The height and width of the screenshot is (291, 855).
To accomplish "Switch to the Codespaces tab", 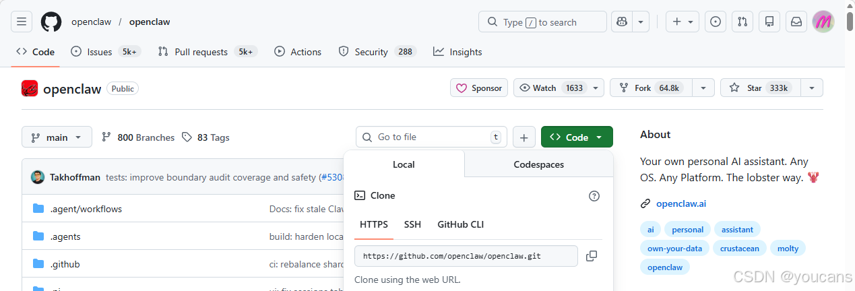I will click(538, 164).
